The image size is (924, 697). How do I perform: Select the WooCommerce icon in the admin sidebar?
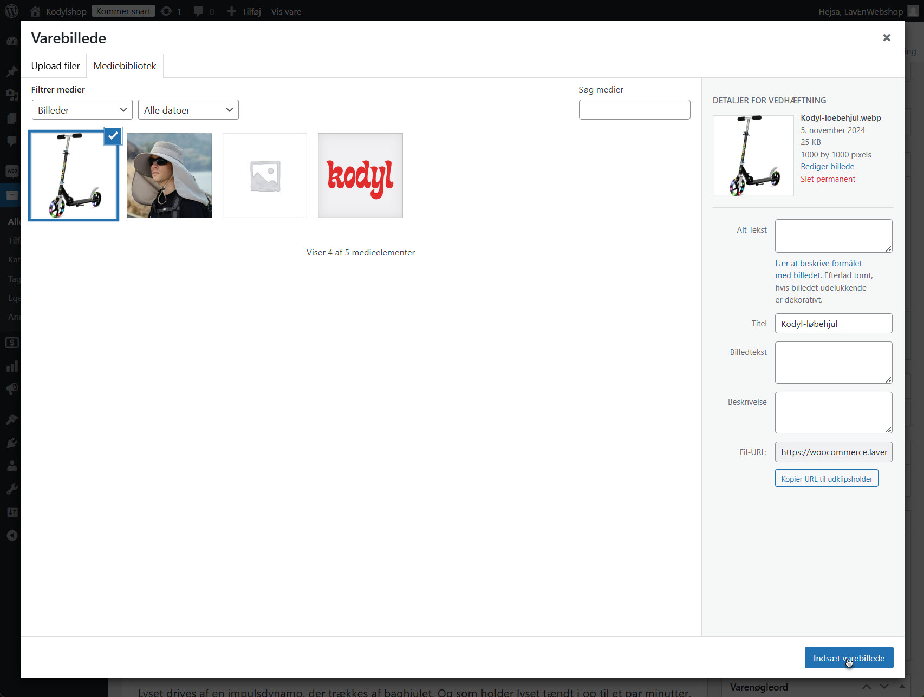pyautogui.click(x=11, y=172)
